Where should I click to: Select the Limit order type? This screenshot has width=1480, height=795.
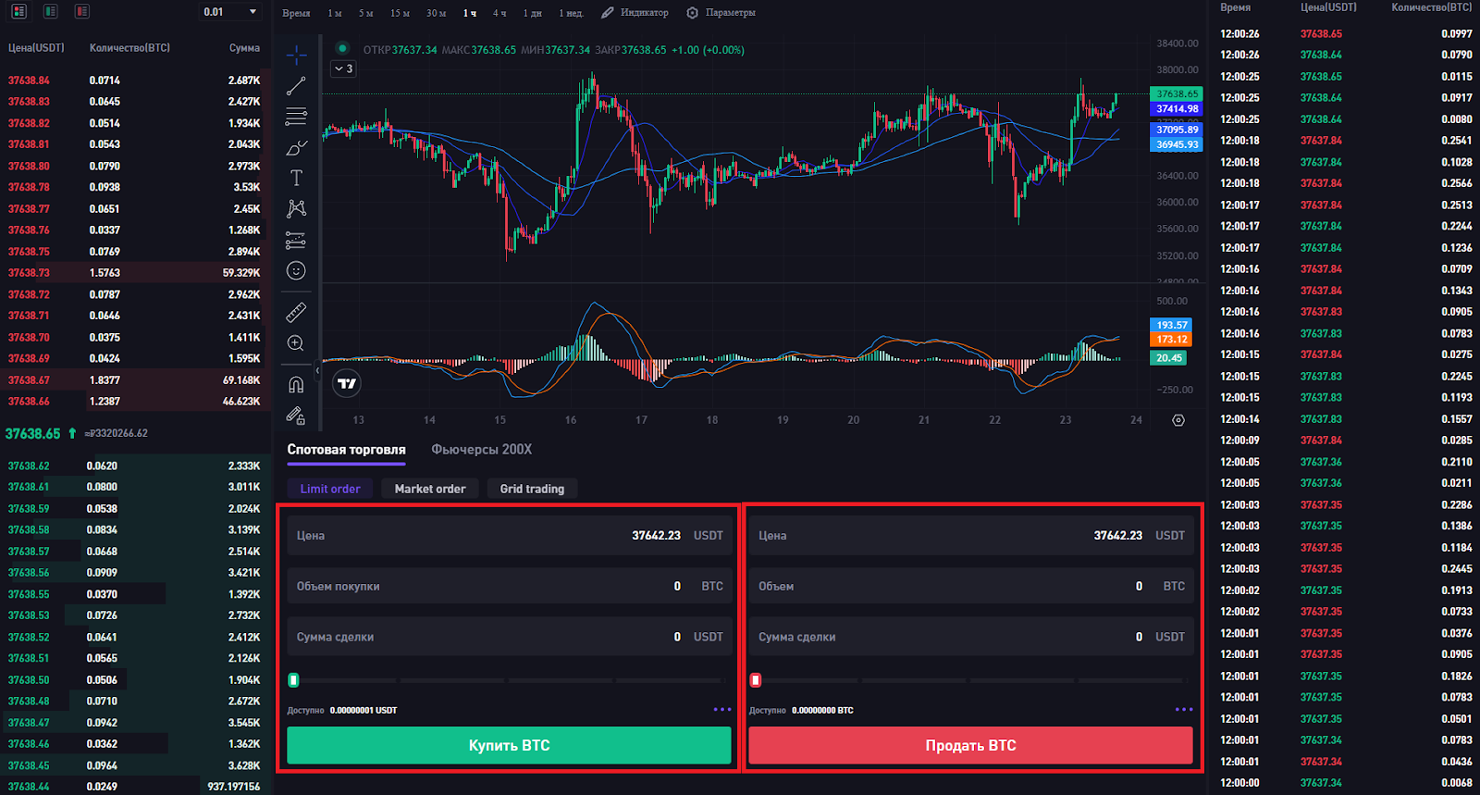(x=330, y=489)
